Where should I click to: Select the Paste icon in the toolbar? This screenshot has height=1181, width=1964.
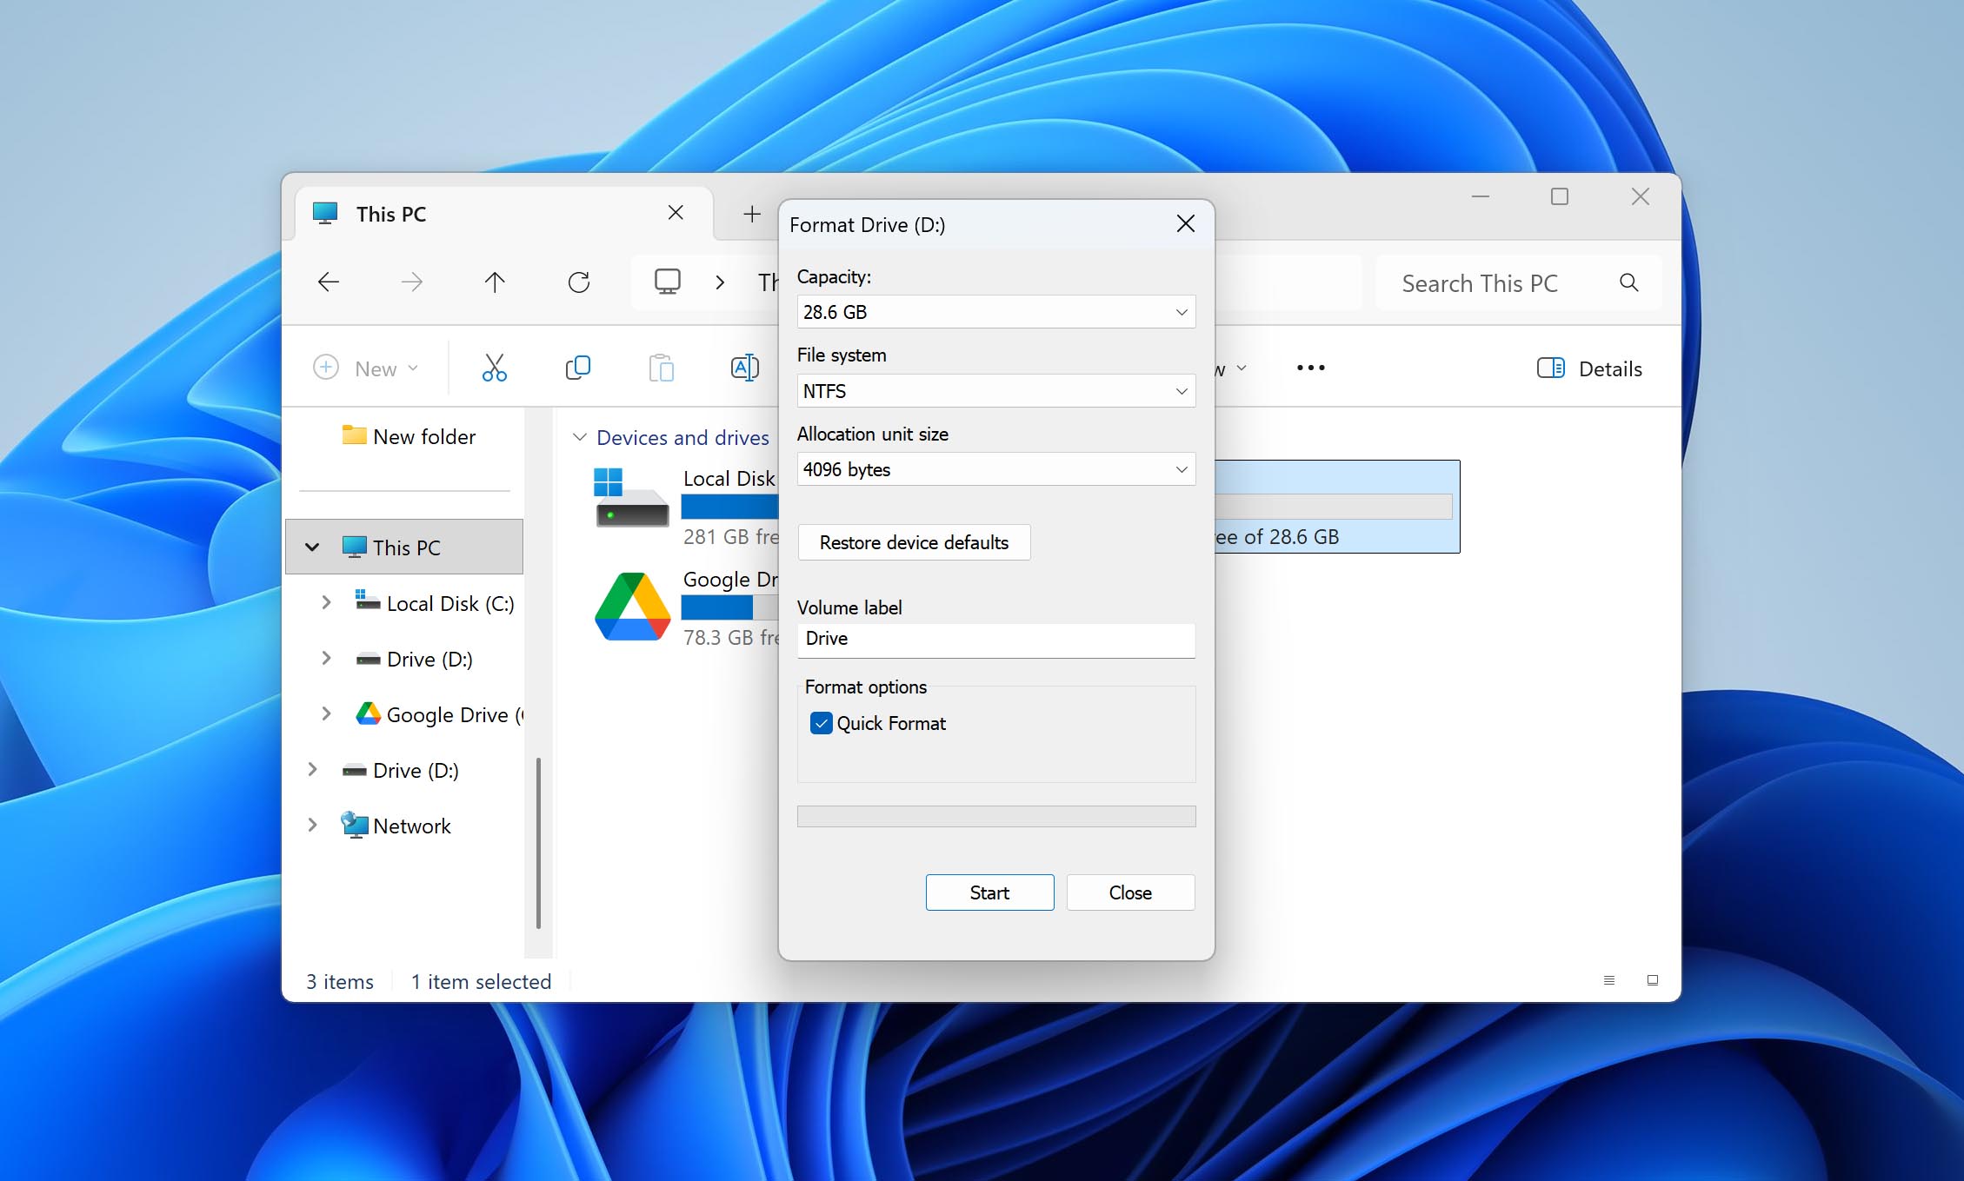pyautogui.click(x=661, y=367)
